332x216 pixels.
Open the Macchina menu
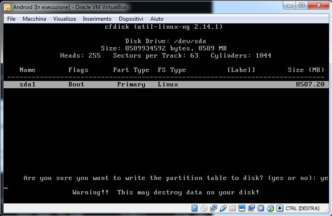click(34, 19)
